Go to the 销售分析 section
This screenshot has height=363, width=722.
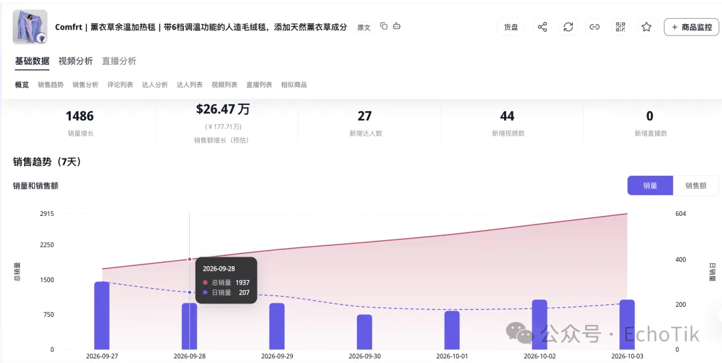[x=85, y=85]
